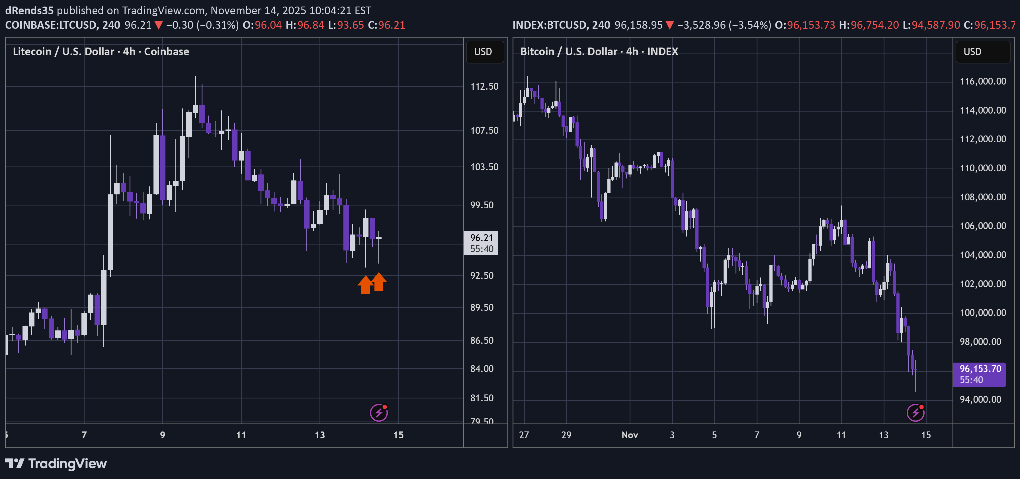Click the TradingView logo

click(x=56, y=464)
